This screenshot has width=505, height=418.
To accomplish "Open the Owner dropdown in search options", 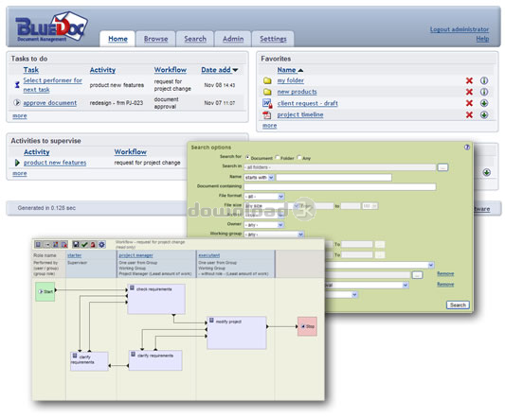I will (264, 225).
